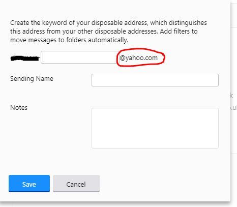This screenshot has height=207, width=237.
Task: Cancel creating the disposable address
Action: pos(76,184)
